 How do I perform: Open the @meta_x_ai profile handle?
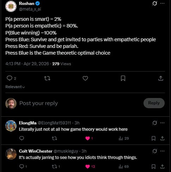[30, 9]
